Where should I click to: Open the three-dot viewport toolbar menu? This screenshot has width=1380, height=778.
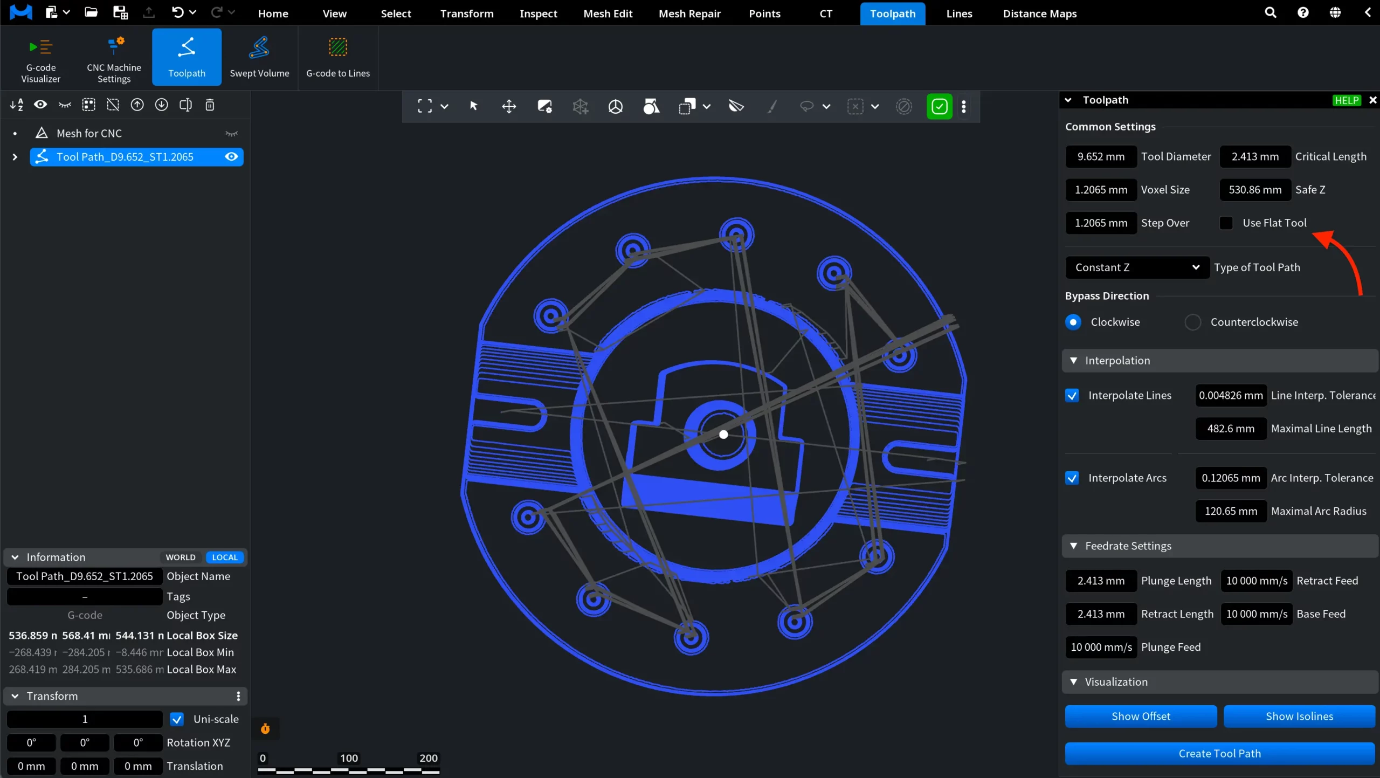tap(964, 106)
